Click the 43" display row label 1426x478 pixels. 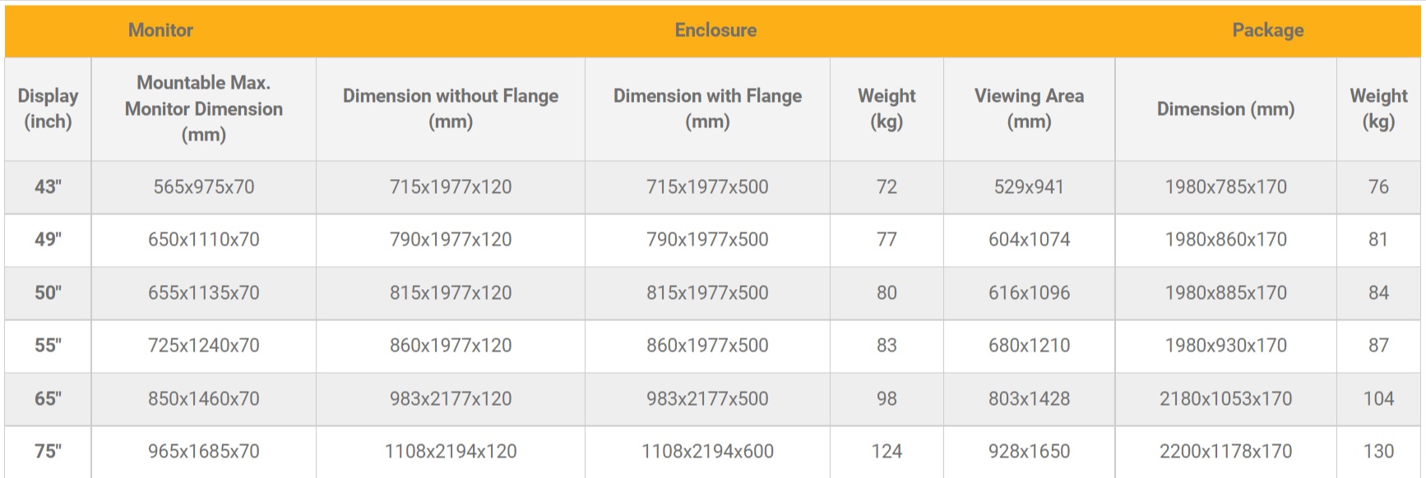click(x=48, y=187)
